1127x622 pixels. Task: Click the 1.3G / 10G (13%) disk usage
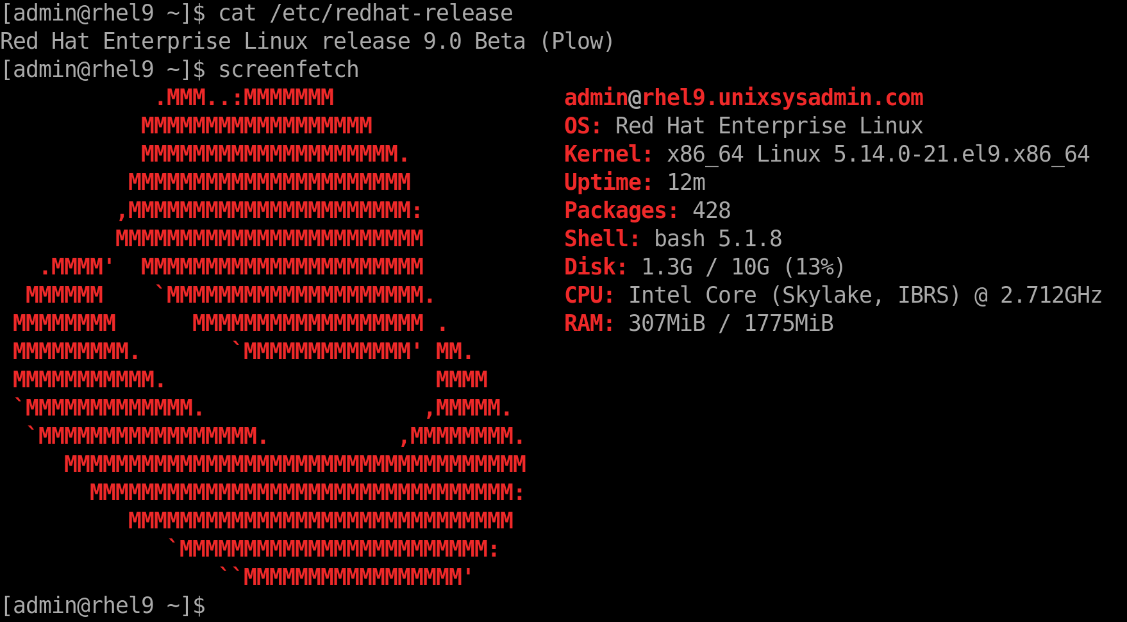[744, 267]
